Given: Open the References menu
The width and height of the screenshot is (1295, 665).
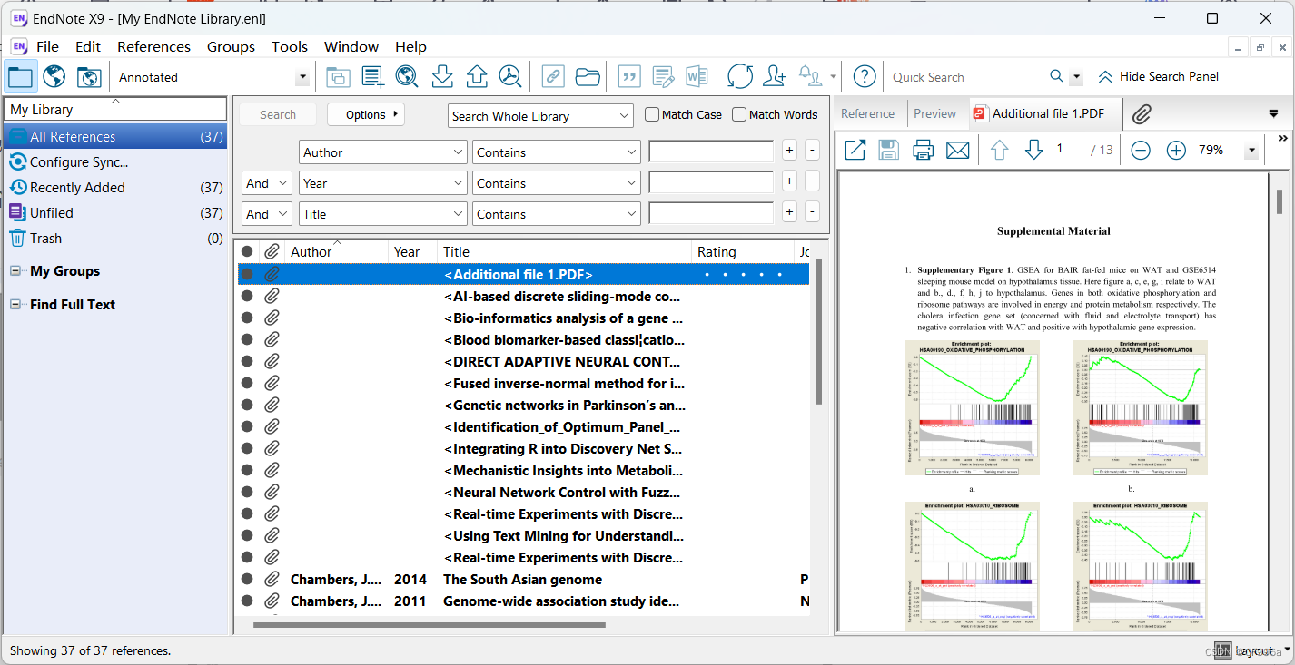Looking at the screenshot, I should coord(153,46).
